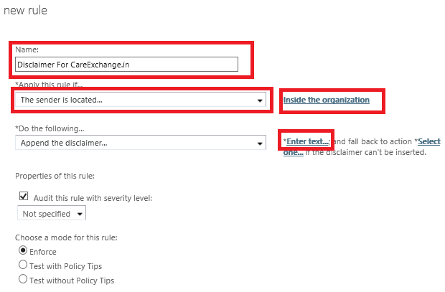The width and height of the screenshot is (445, 292).
Task: Select the Enforce mode radio button
Action: pyautogui.click(x=23, y=250)
